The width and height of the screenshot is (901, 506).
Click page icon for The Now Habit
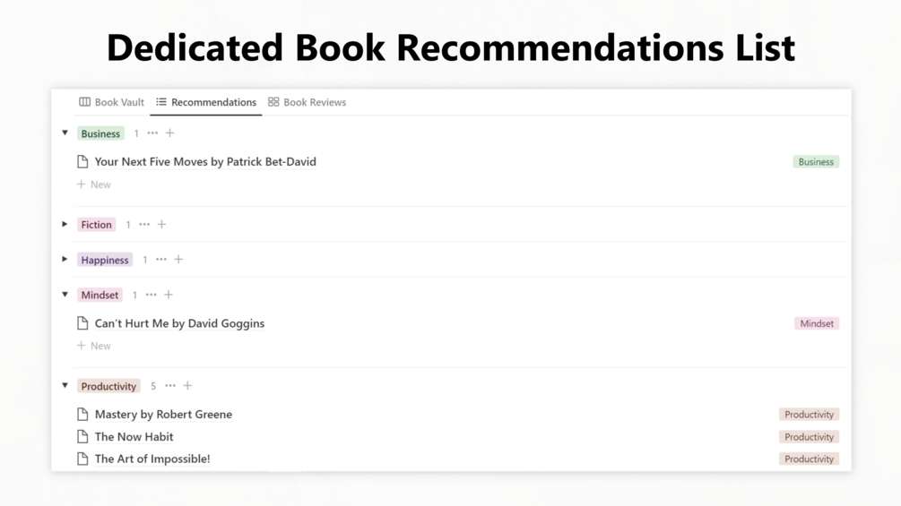click(82, 437)
